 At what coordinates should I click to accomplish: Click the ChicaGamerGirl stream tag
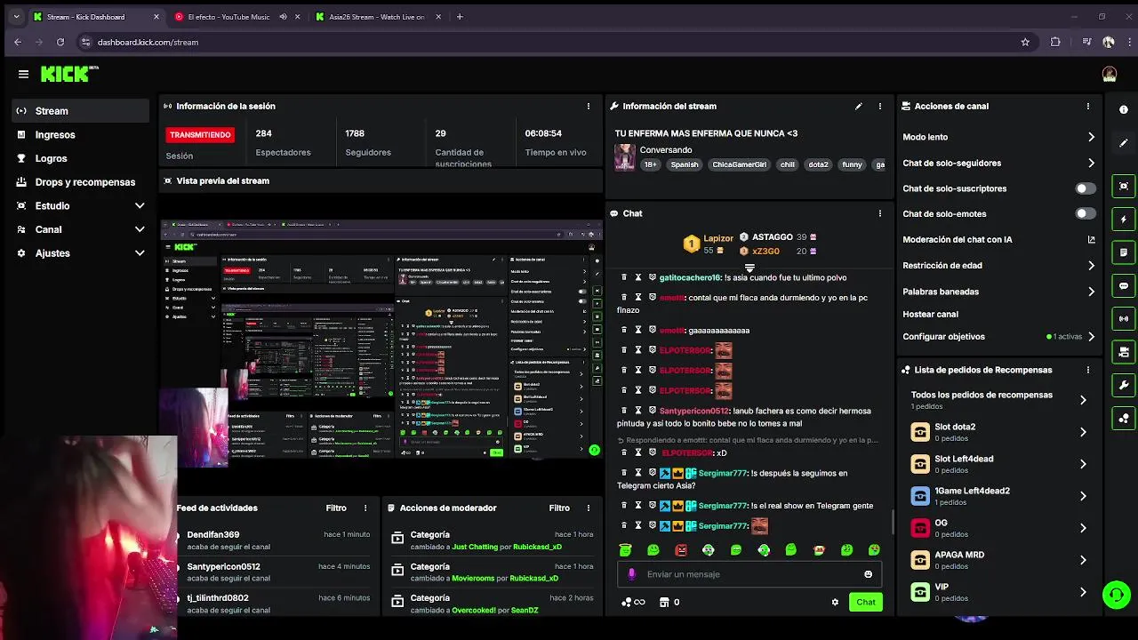[739, 164]
